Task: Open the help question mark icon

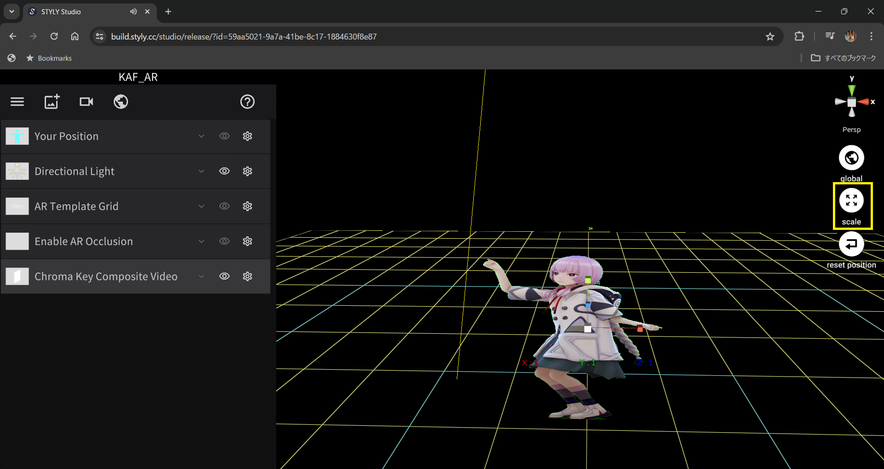Action: [x=247, y=102]
